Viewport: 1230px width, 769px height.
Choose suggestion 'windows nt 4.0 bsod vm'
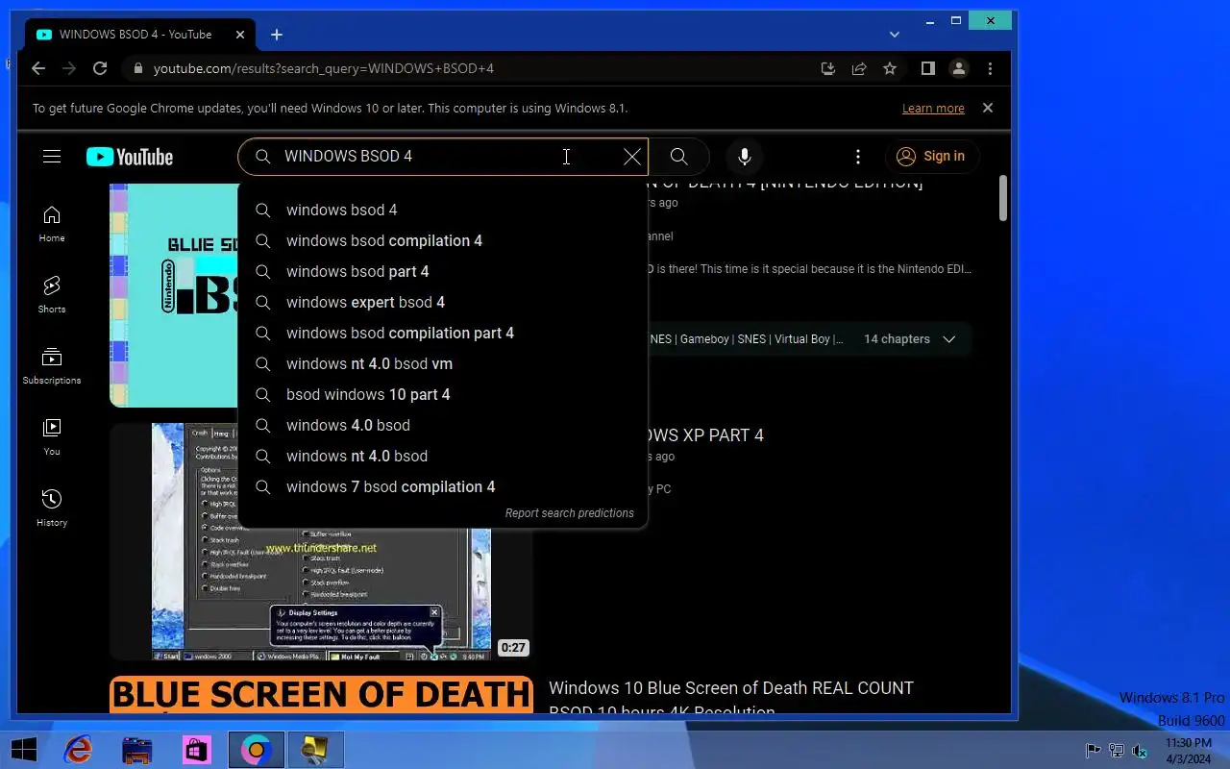[x=443, y=363]
